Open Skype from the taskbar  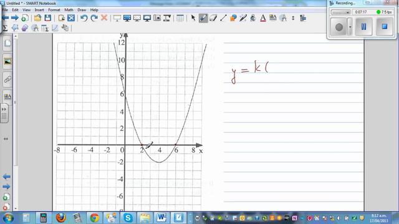128,218
